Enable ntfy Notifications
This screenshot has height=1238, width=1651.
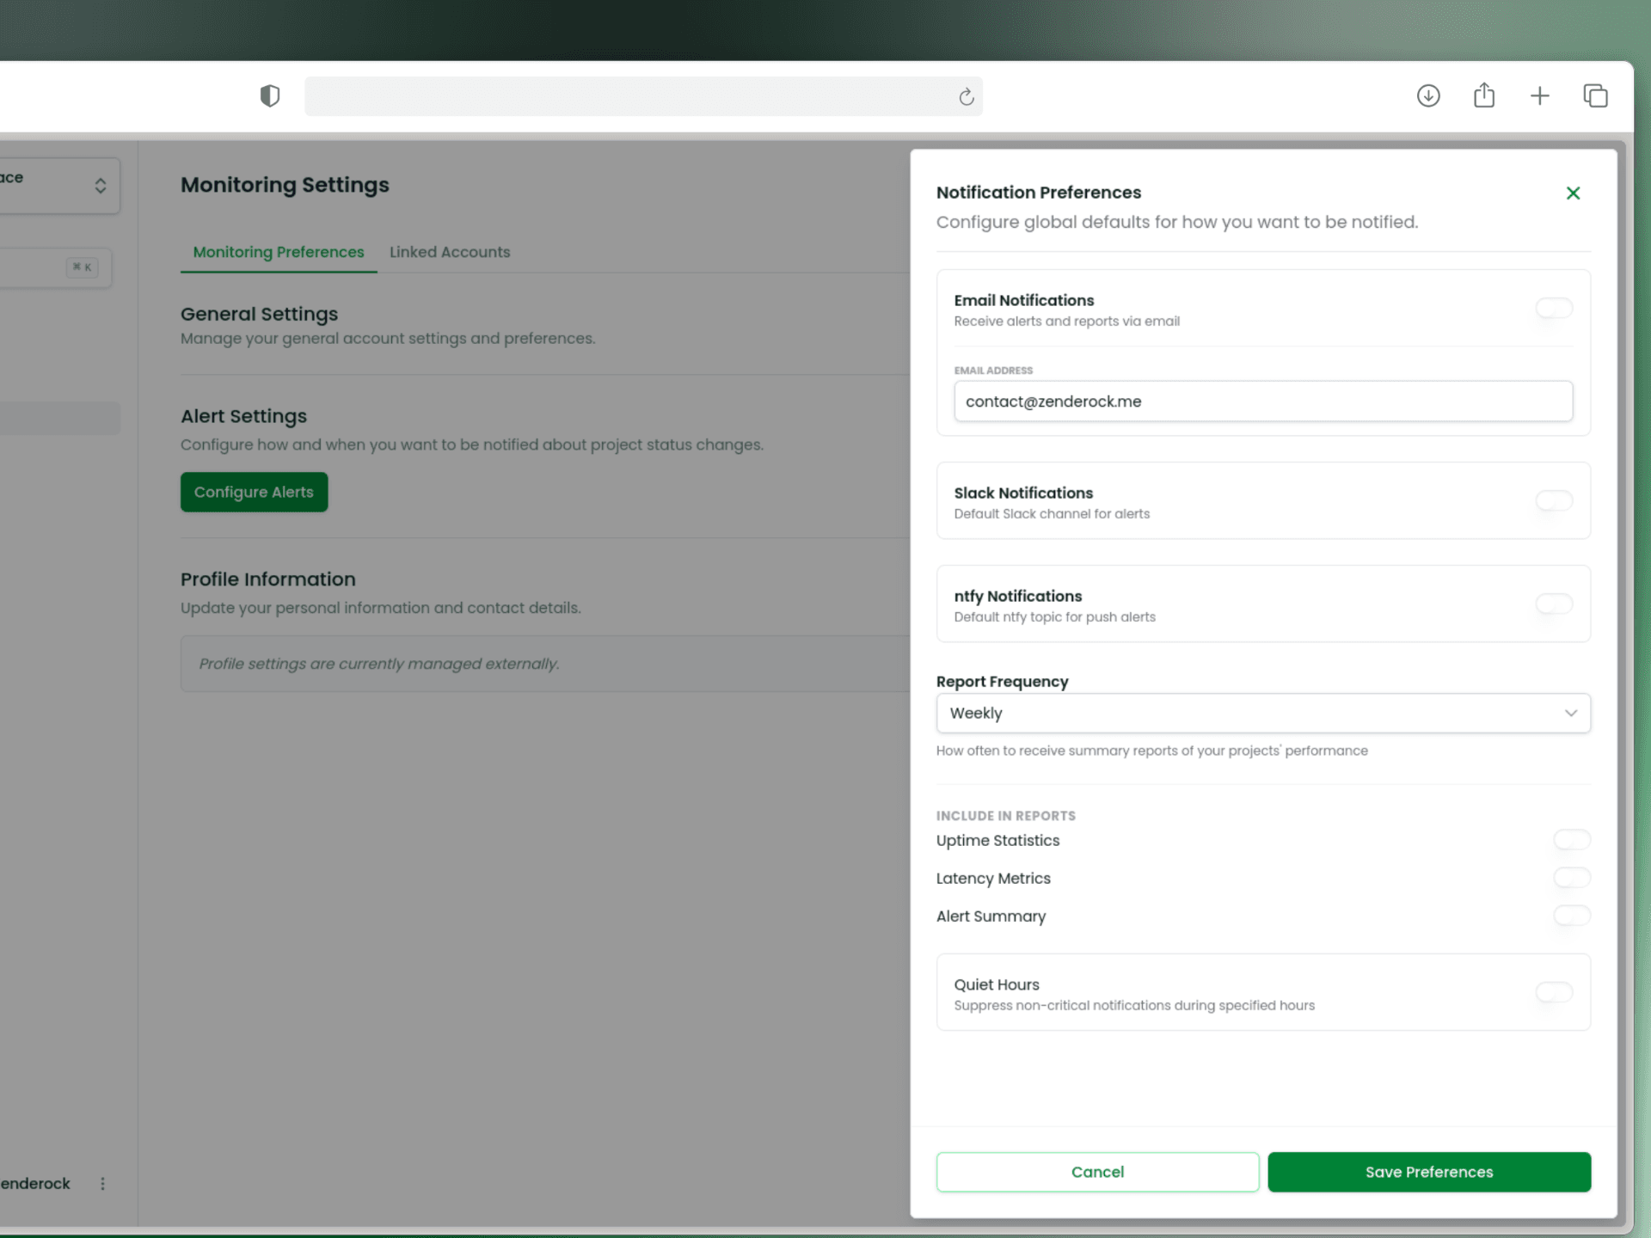coord(1553,604)
